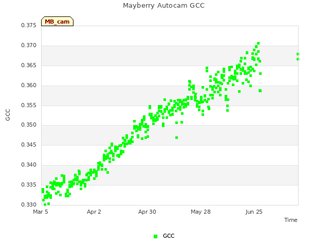Click the 0.365 y-axis value
The width and height of the screenshot is (329, 246).
tap(29, 65)
